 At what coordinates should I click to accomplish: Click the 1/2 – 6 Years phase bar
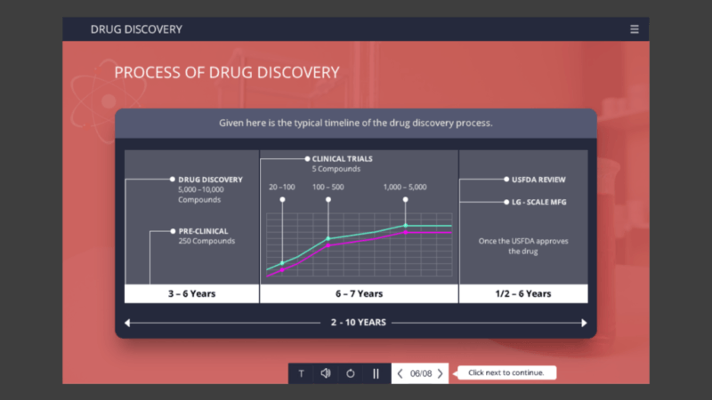click(x=522, y=293)
